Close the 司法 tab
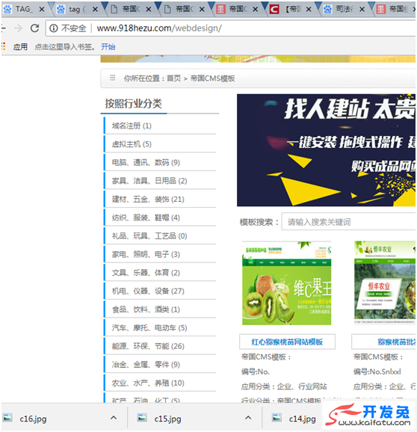Image resolution: width=417 pixels, height=432 pixels. [x=362, y=10]
